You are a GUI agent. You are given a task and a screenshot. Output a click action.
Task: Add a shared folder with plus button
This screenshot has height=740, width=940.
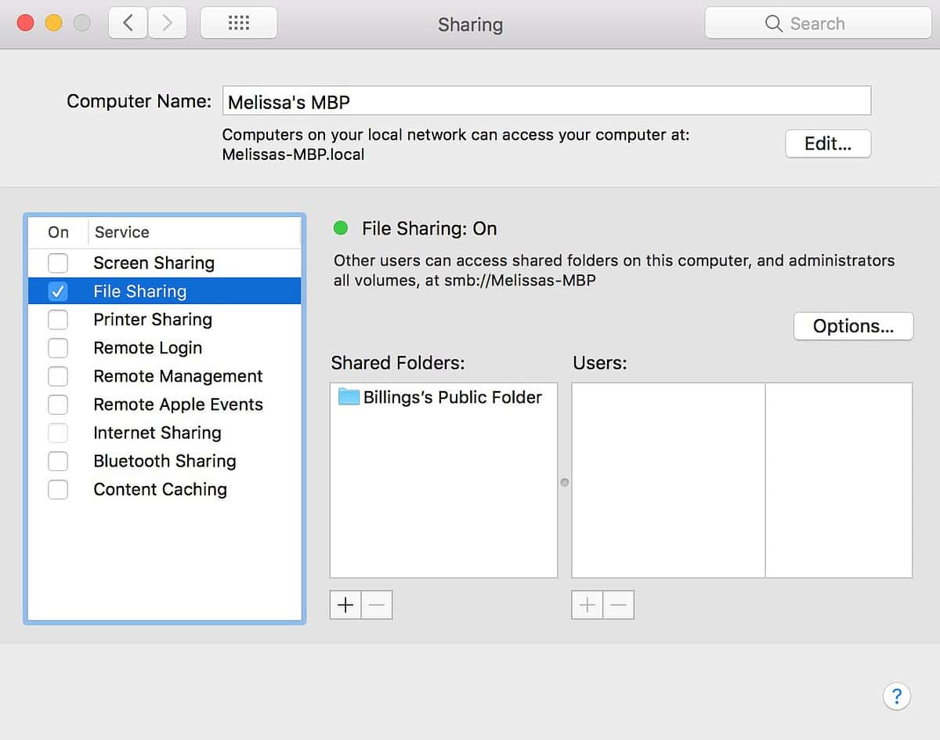click(x=345, y=605)
